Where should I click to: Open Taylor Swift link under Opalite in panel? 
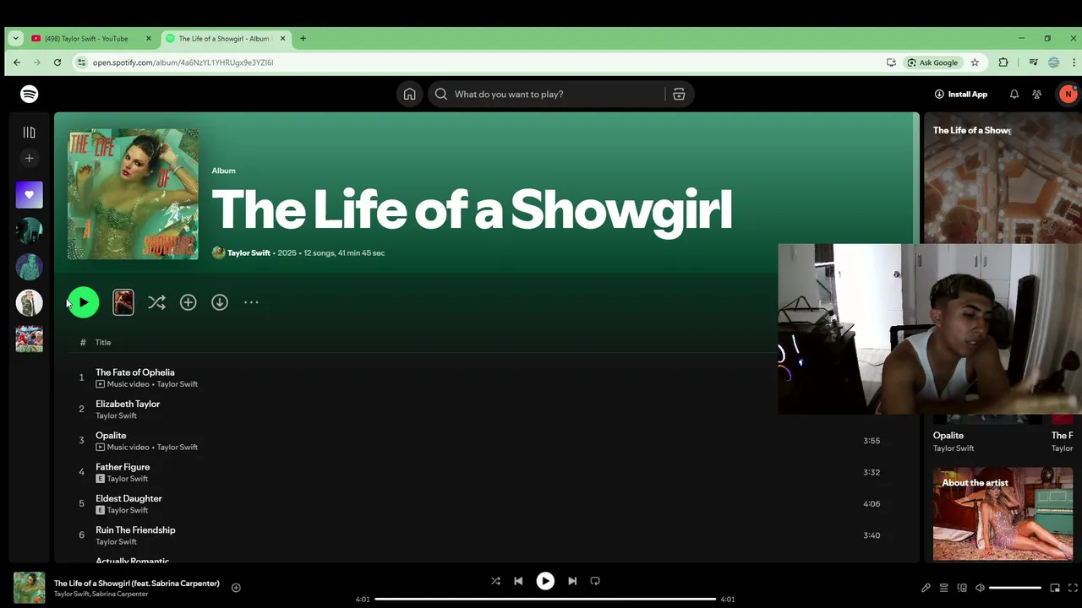[x=954, y=448]
